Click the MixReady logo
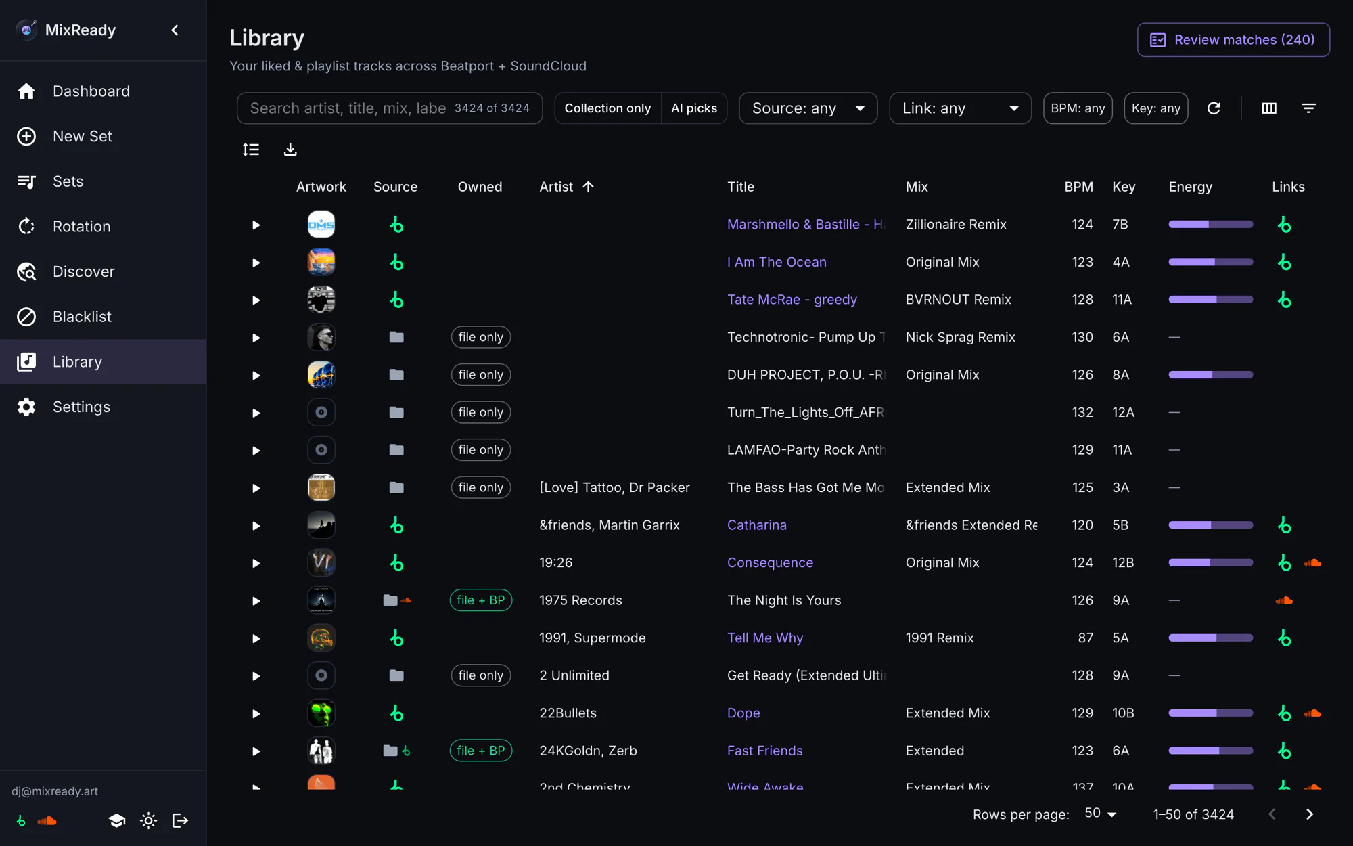1353x846 pixels. pos(26,30)
